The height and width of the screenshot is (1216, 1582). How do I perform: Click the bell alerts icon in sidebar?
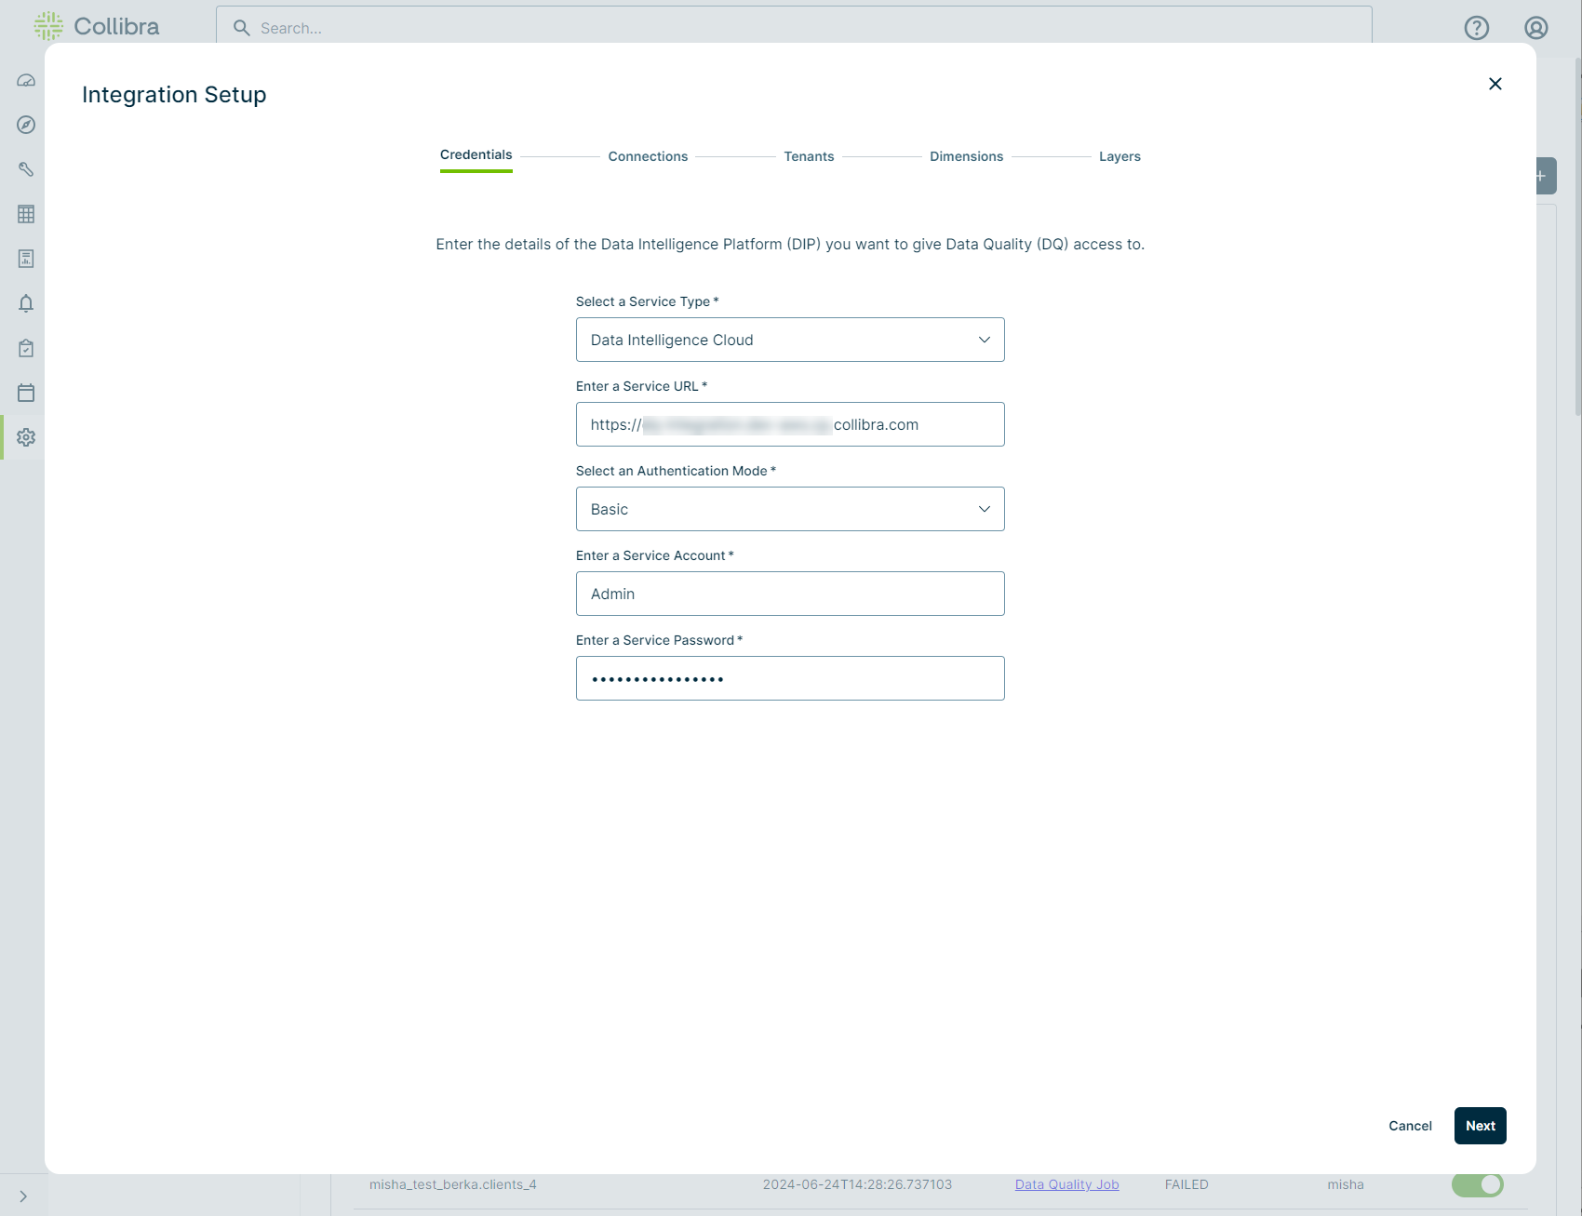pyautogui.click(x=26, y=303)
